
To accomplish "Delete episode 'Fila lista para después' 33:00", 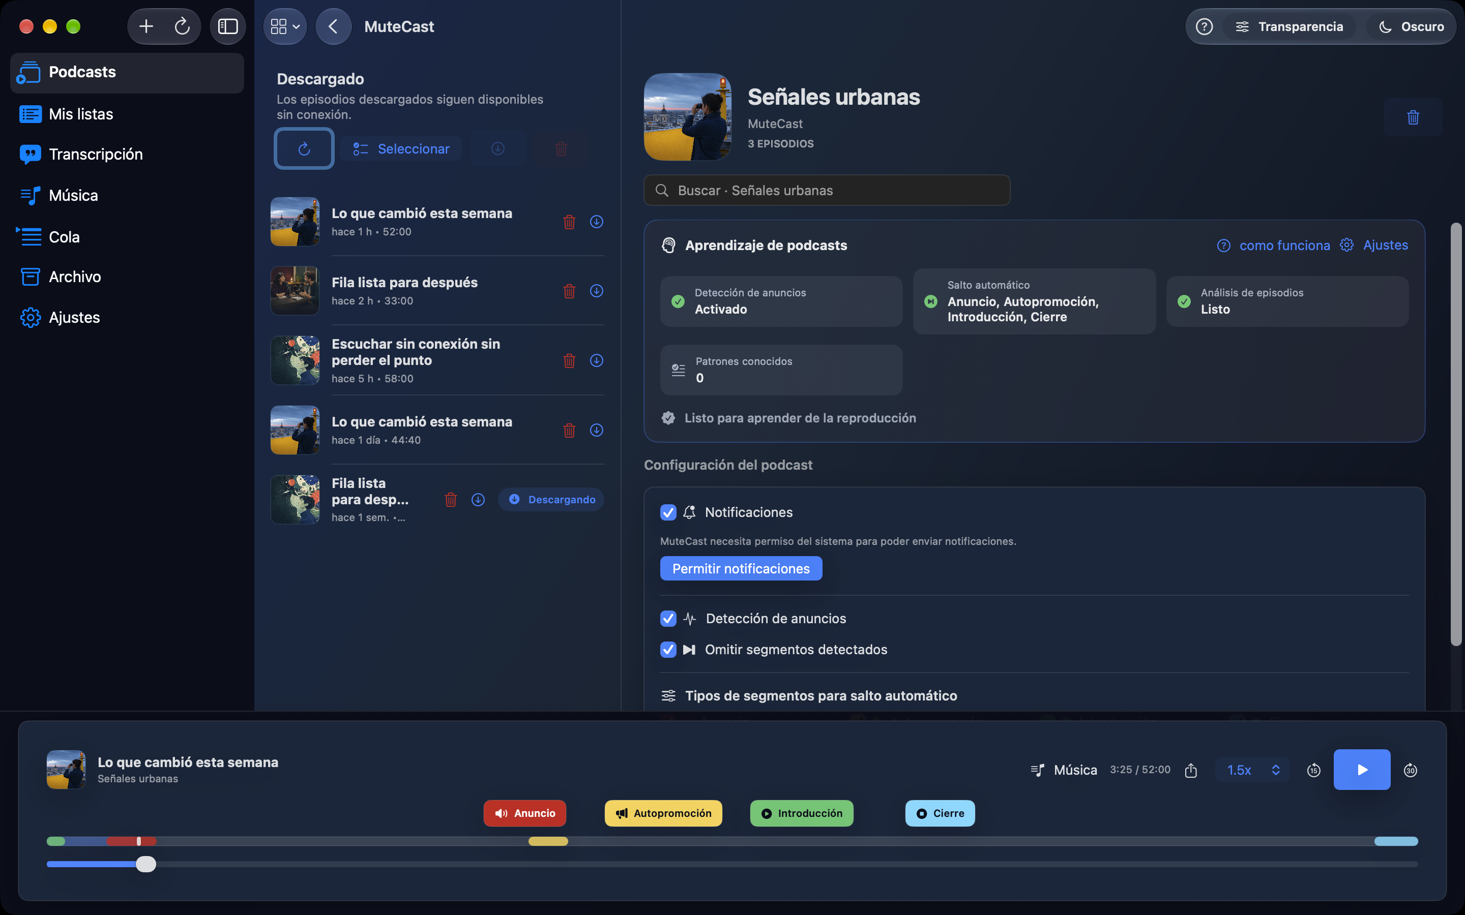I will 569,291.
